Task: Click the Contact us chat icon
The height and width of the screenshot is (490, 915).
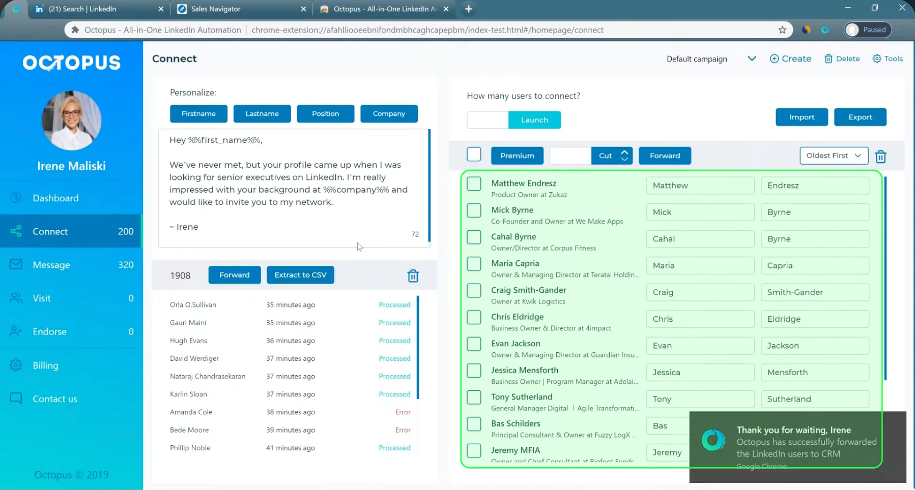Action: point(16,399)
